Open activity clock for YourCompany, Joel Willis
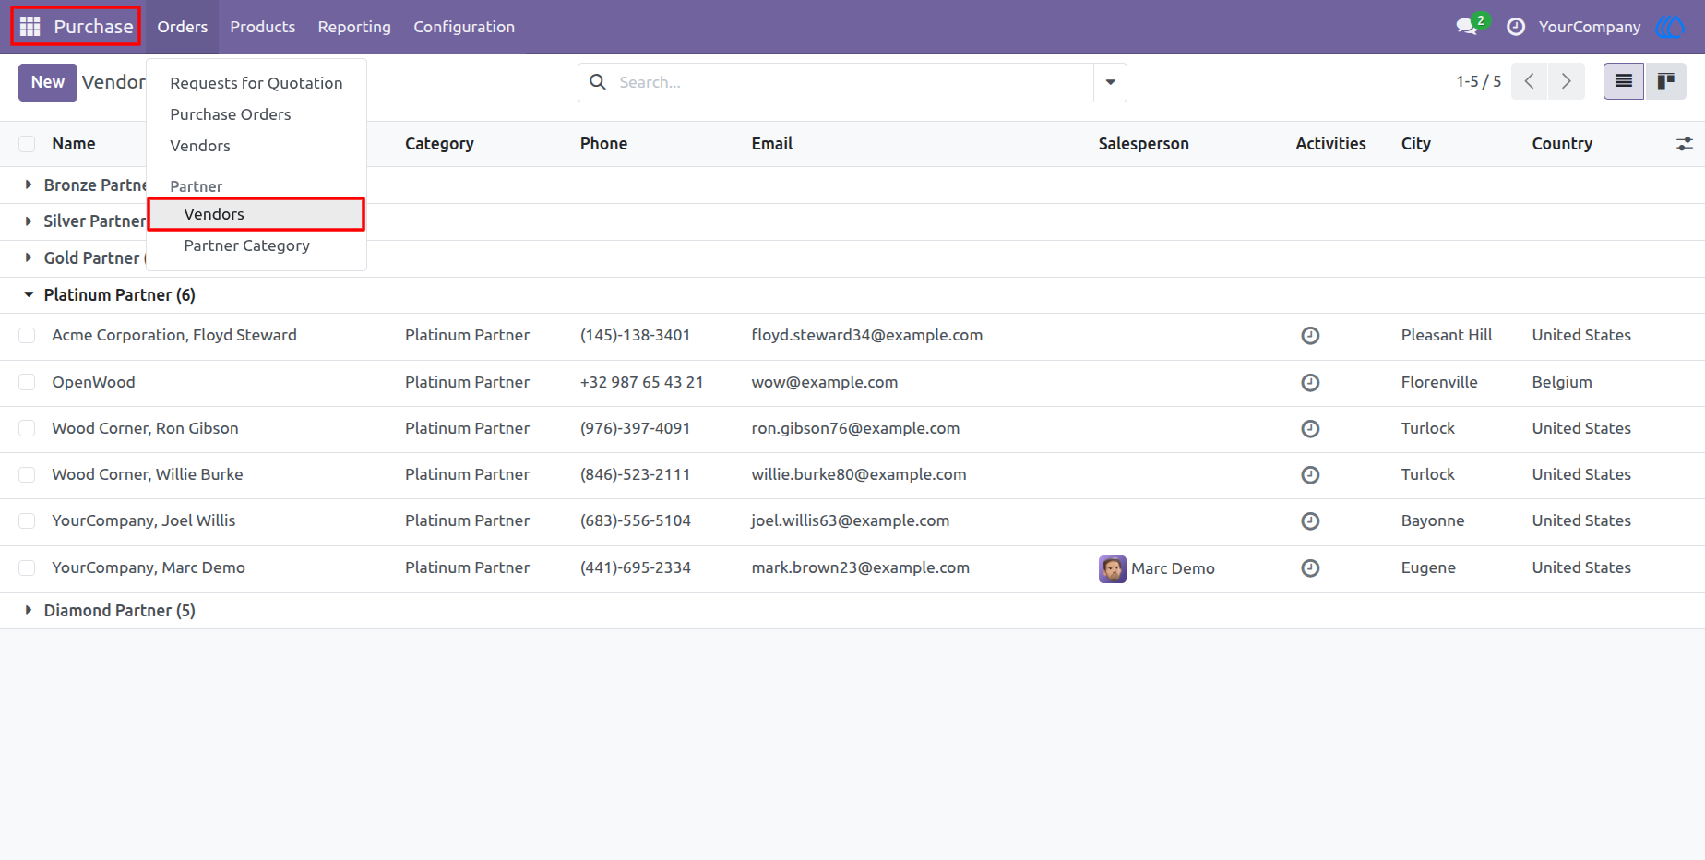This screenshot has height=860, width=1705. click(x=1310, y=521)
